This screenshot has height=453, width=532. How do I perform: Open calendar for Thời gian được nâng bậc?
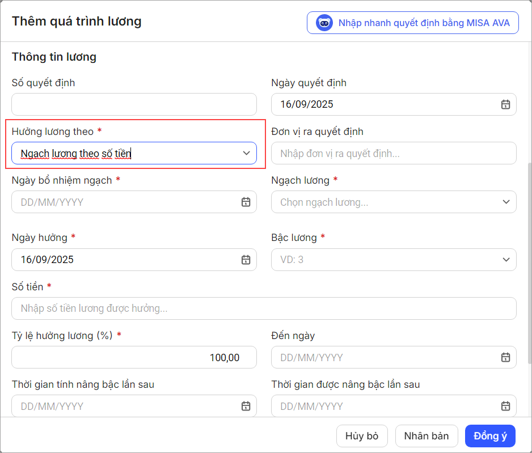click(505, 406)
